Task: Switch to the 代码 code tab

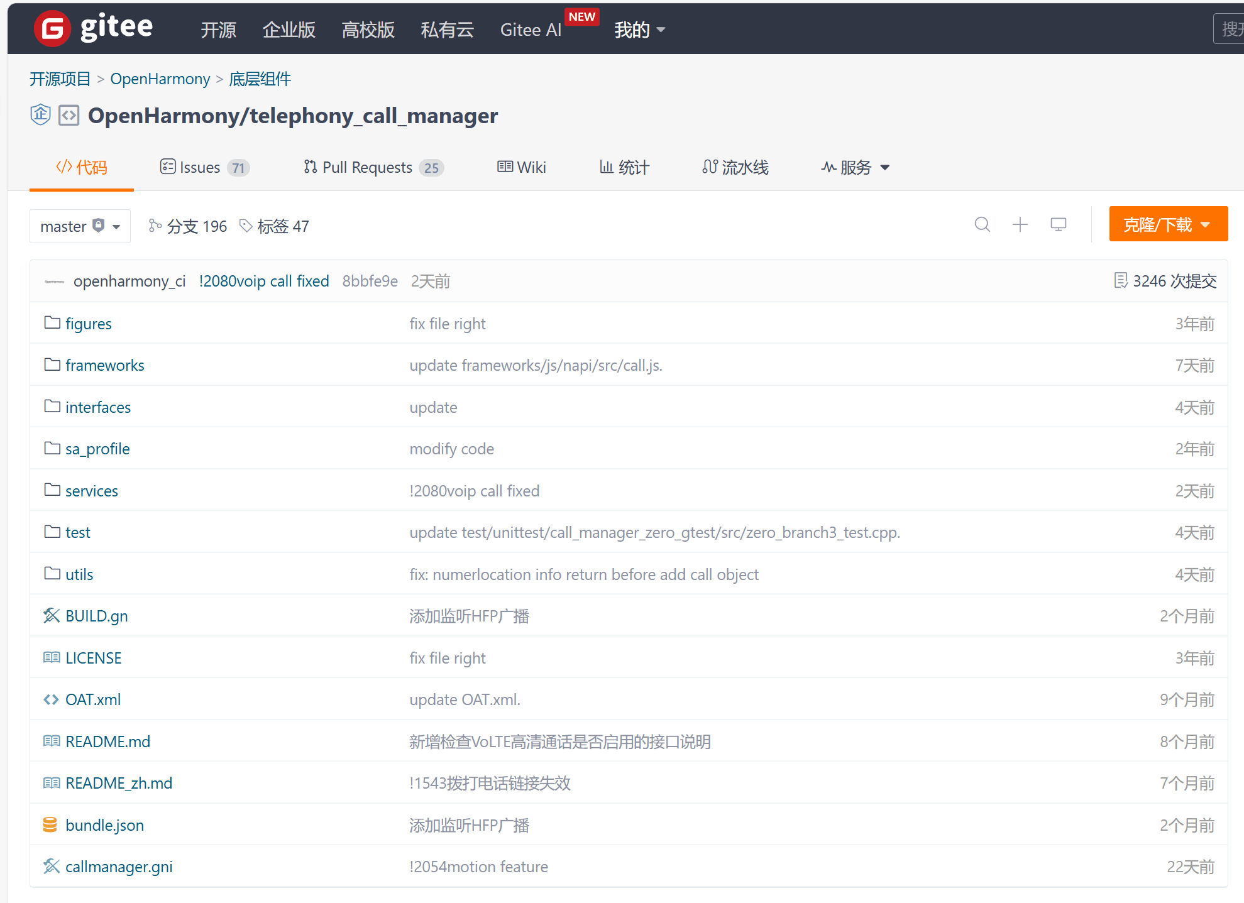Action: (x=82, y=167)
